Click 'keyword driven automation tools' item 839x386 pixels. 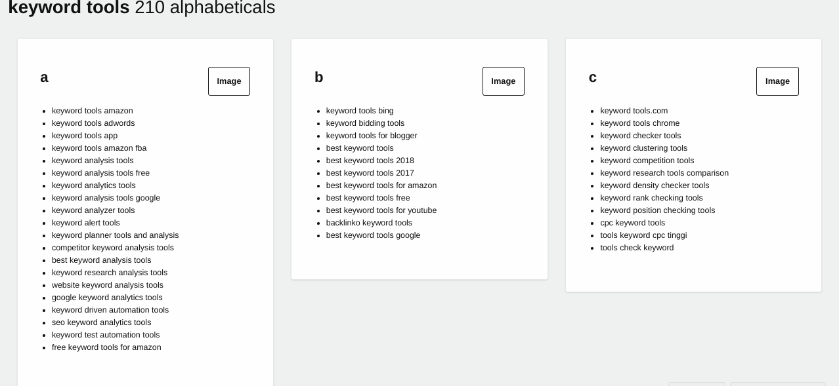coord(110,310)
